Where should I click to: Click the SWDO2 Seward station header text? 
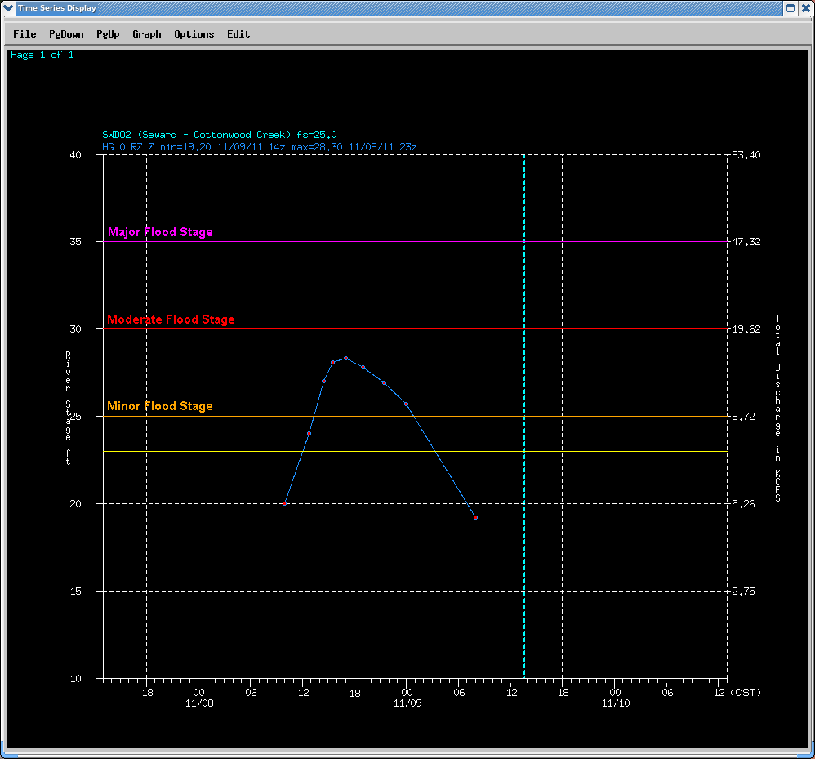tap(220, 135)
